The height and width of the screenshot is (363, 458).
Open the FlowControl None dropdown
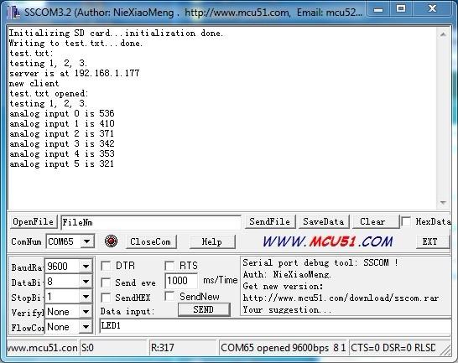86,327
